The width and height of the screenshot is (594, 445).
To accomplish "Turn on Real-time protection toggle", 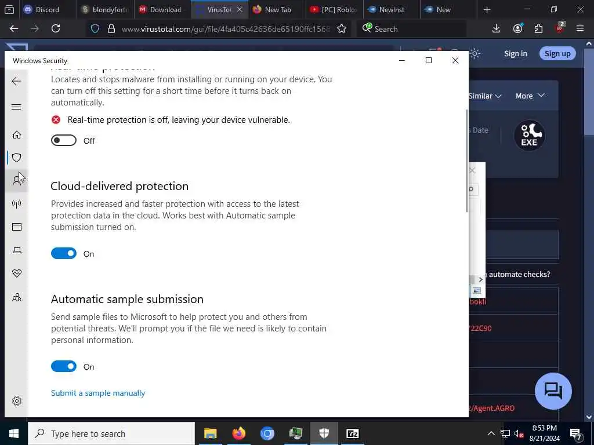I will (64, 140).
